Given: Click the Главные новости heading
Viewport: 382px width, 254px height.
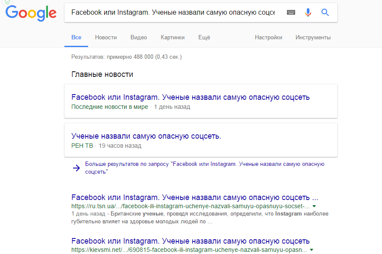Looking at the screenshot, I should pyautogui.click(x=102, y=74).
